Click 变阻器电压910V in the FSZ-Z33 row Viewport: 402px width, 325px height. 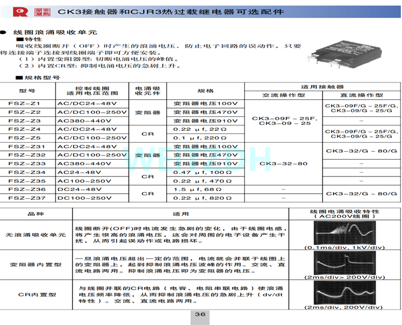206,164
